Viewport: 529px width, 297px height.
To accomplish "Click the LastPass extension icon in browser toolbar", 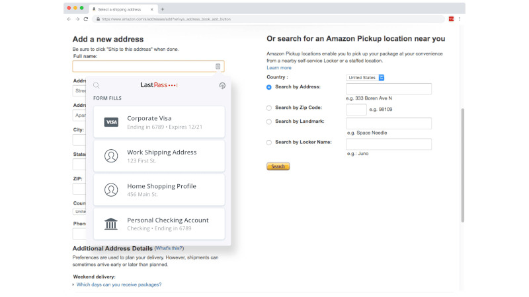I will [451, 19].
